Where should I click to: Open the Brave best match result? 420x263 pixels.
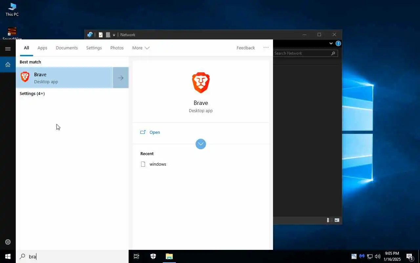pos(64,78)
